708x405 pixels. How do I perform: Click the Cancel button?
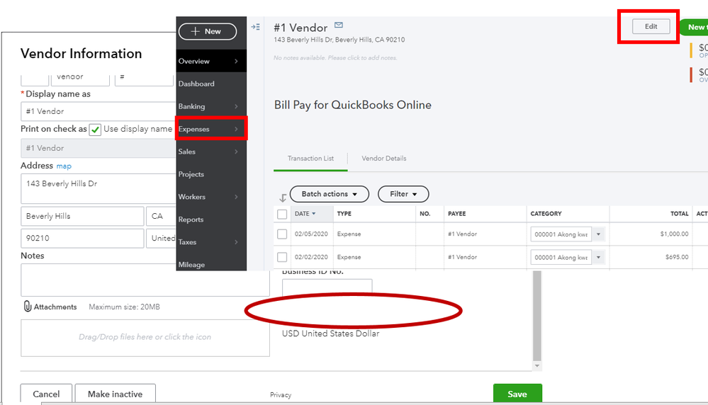(46, 394)
